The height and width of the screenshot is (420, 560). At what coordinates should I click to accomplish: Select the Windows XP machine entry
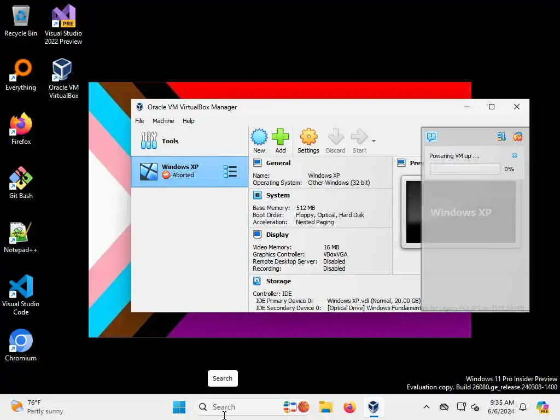coord(190,171)
